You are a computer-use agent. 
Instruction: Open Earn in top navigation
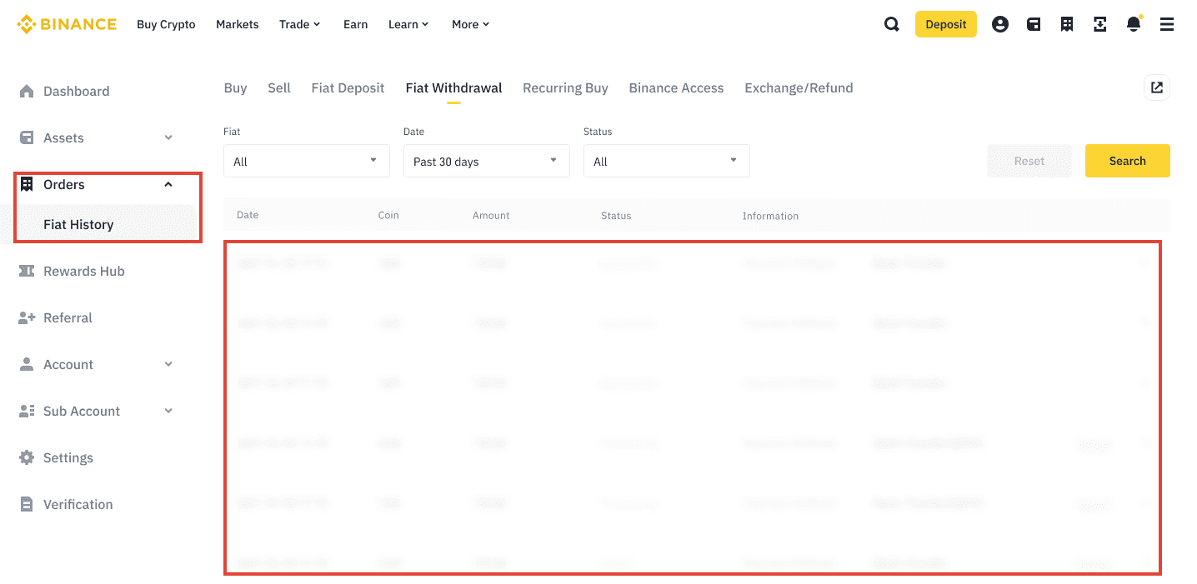pos(355,24)
